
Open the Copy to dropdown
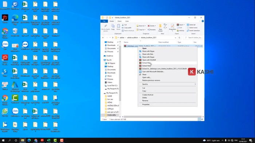click(x=141, y=30)
